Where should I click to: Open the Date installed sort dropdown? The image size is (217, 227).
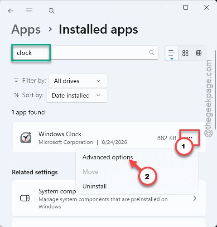[77, 95]
